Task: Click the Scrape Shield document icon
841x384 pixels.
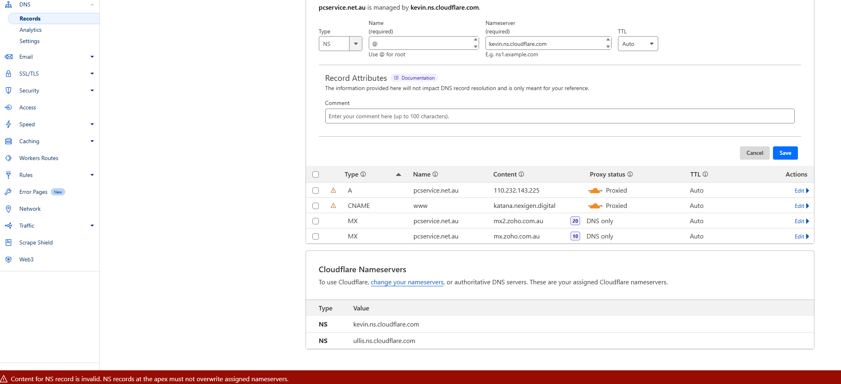Action: click(8, 242)
